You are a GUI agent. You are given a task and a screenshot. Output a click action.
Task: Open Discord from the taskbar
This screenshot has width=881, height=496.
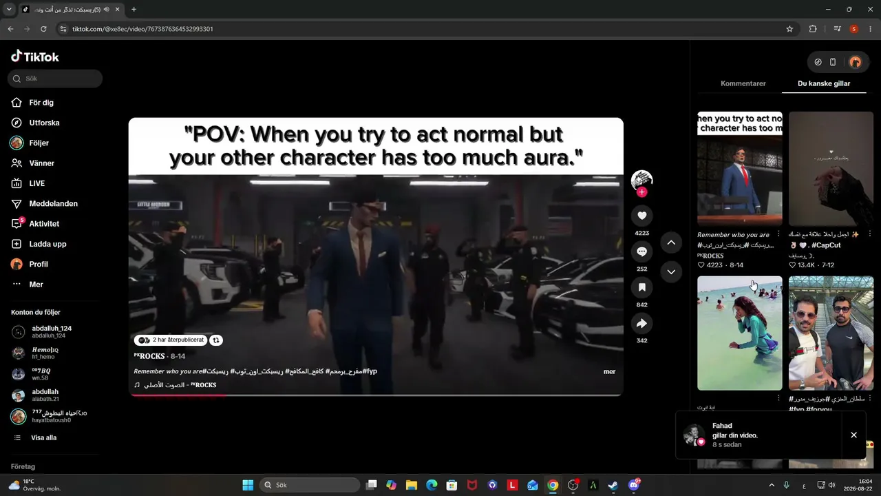(x=634, y=485)
